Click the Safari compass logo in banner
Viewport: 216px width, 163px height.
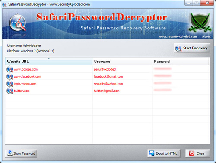(x=18, y=23)
